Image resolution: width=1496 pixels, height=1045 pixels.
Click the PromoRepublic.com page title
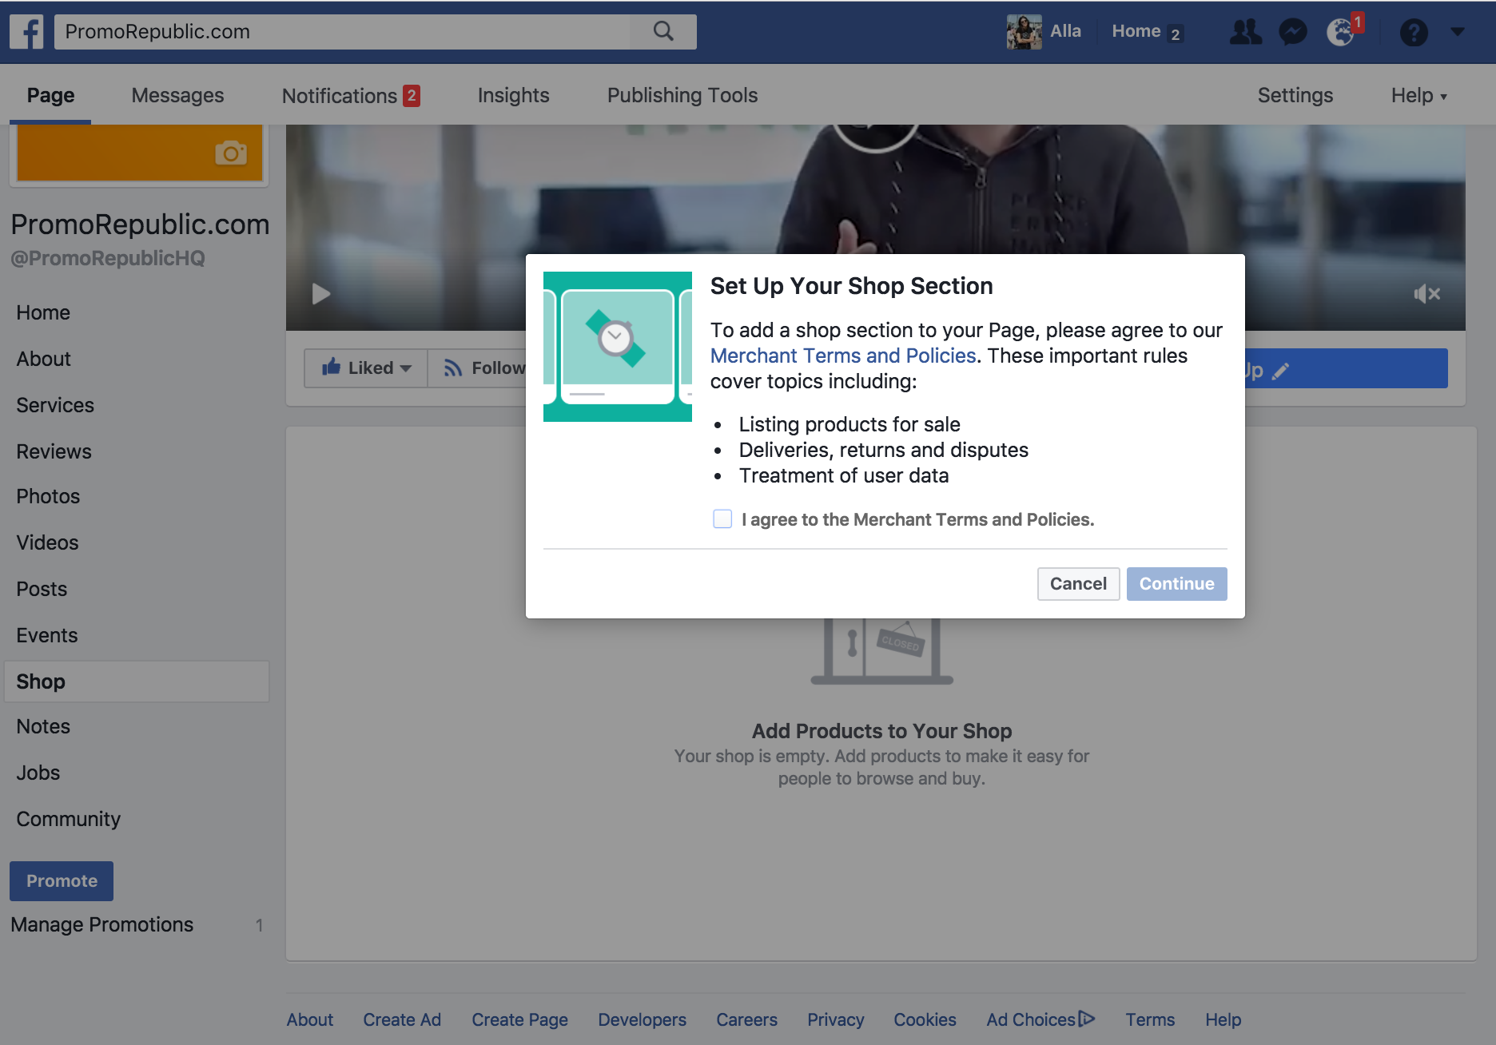pyautogui.click(x=140, y=224)
